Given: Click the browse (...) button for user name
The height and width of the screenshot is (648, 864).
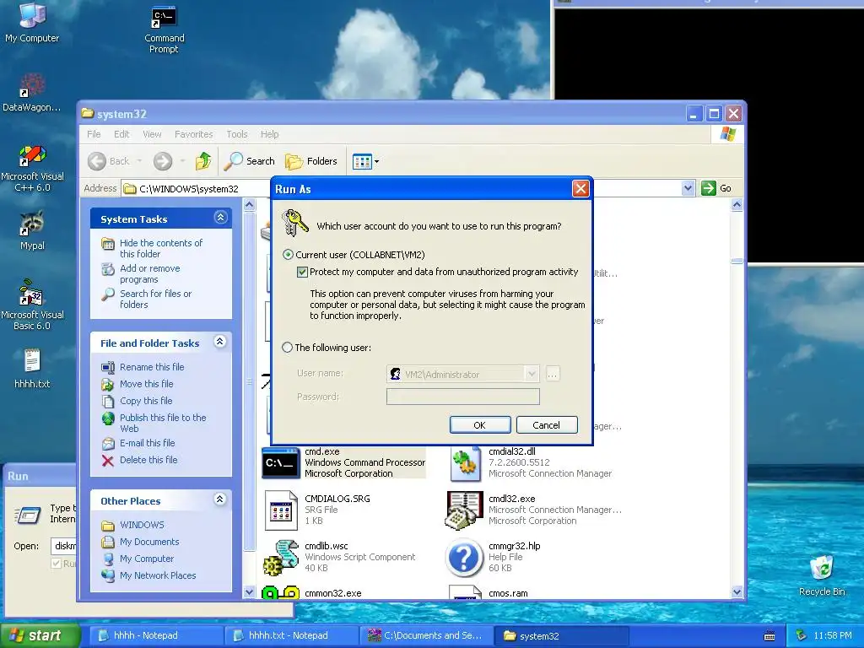Looking at the screenshot, I should [x=552, y=374].
